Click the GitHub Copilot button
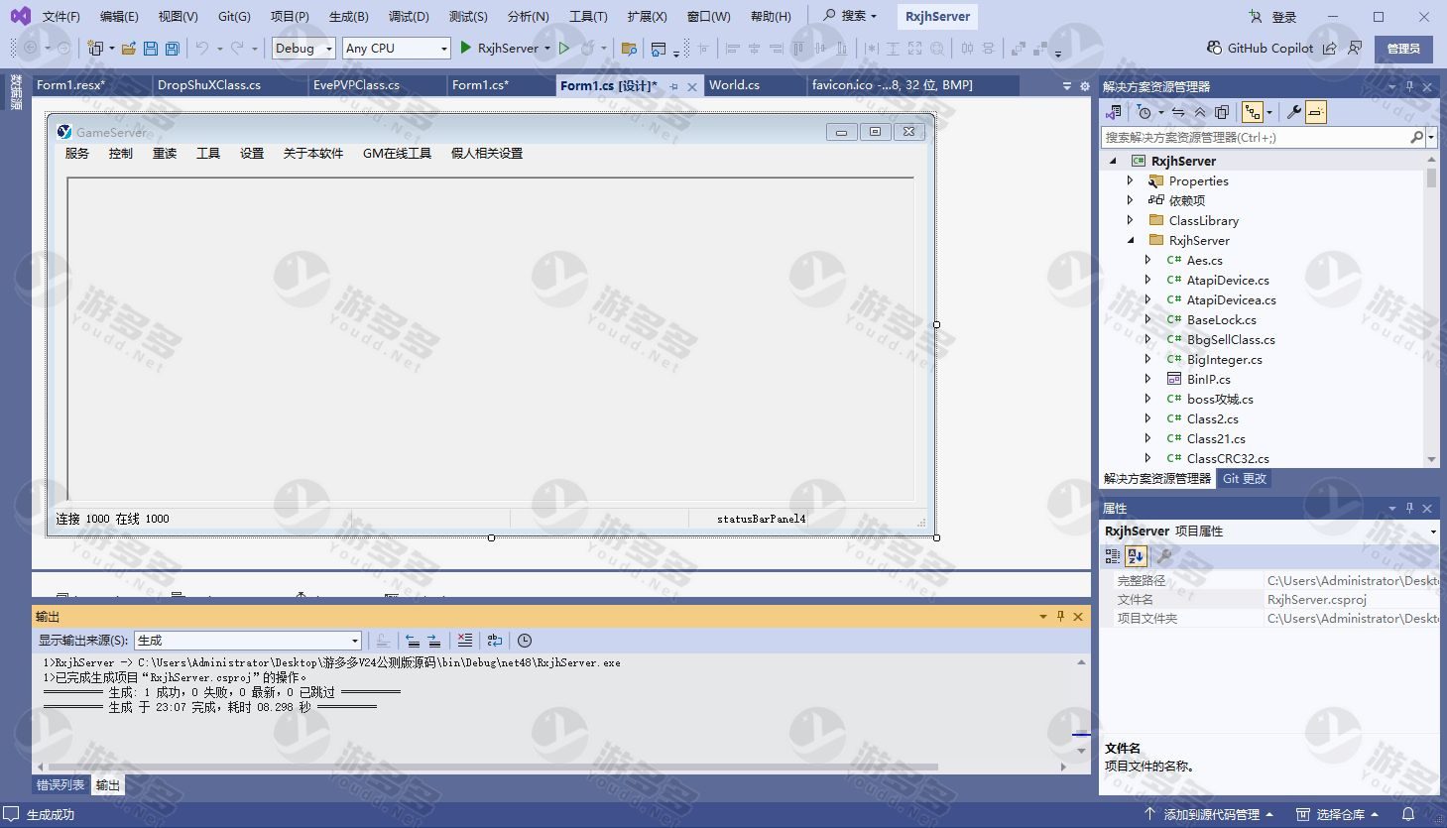The image size is (1447, 828). 1260,48
